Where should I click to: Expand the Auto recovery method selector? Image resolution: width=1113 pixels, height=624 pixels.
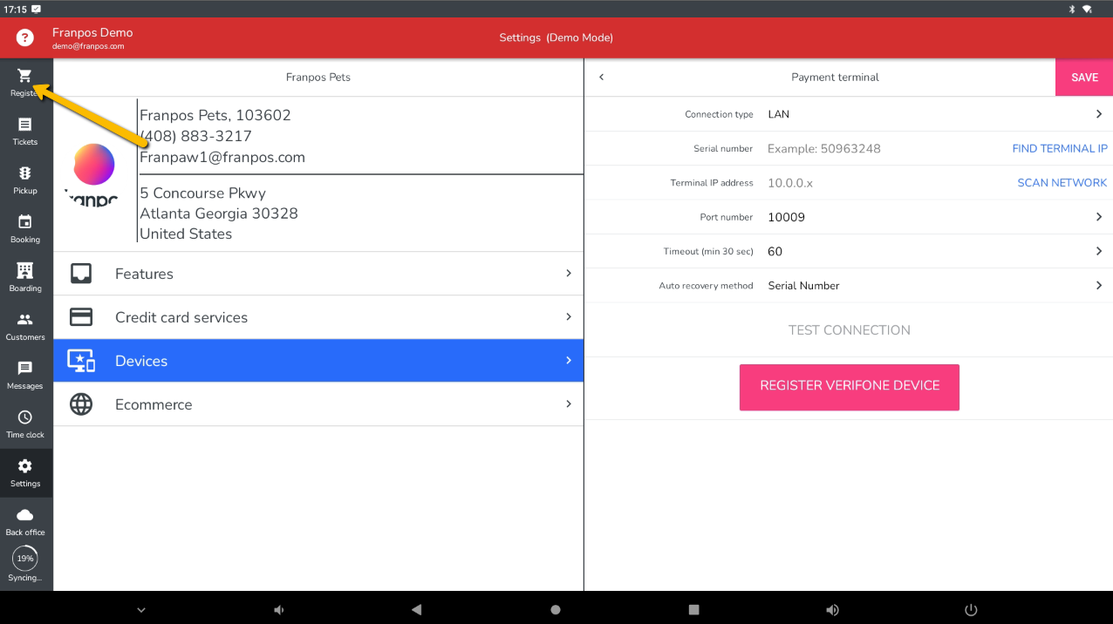coord(1098,286)
